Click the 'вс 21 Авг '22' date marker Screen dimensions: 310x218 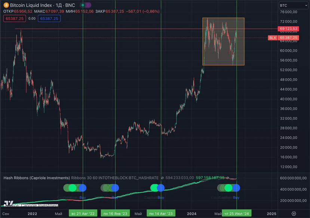pos(83,214)
